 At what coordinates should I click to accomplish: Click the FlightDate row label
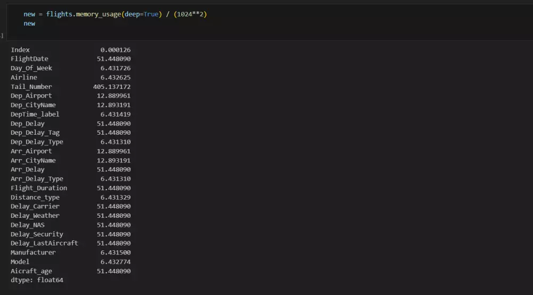tap(29, 59)
